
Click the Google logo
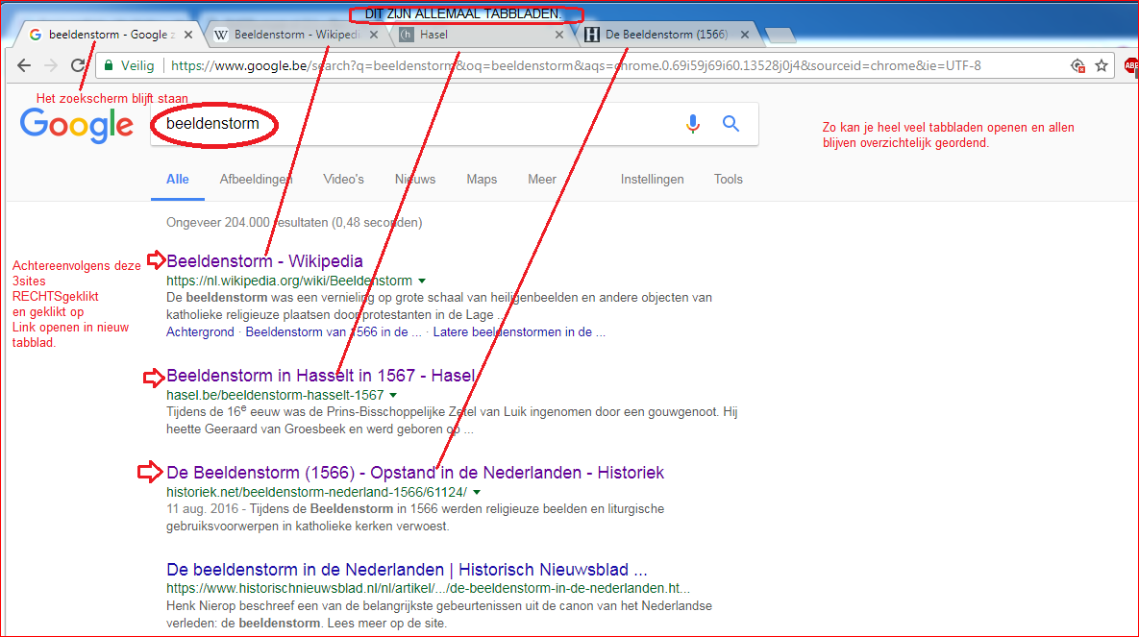[x=77, y=125]
